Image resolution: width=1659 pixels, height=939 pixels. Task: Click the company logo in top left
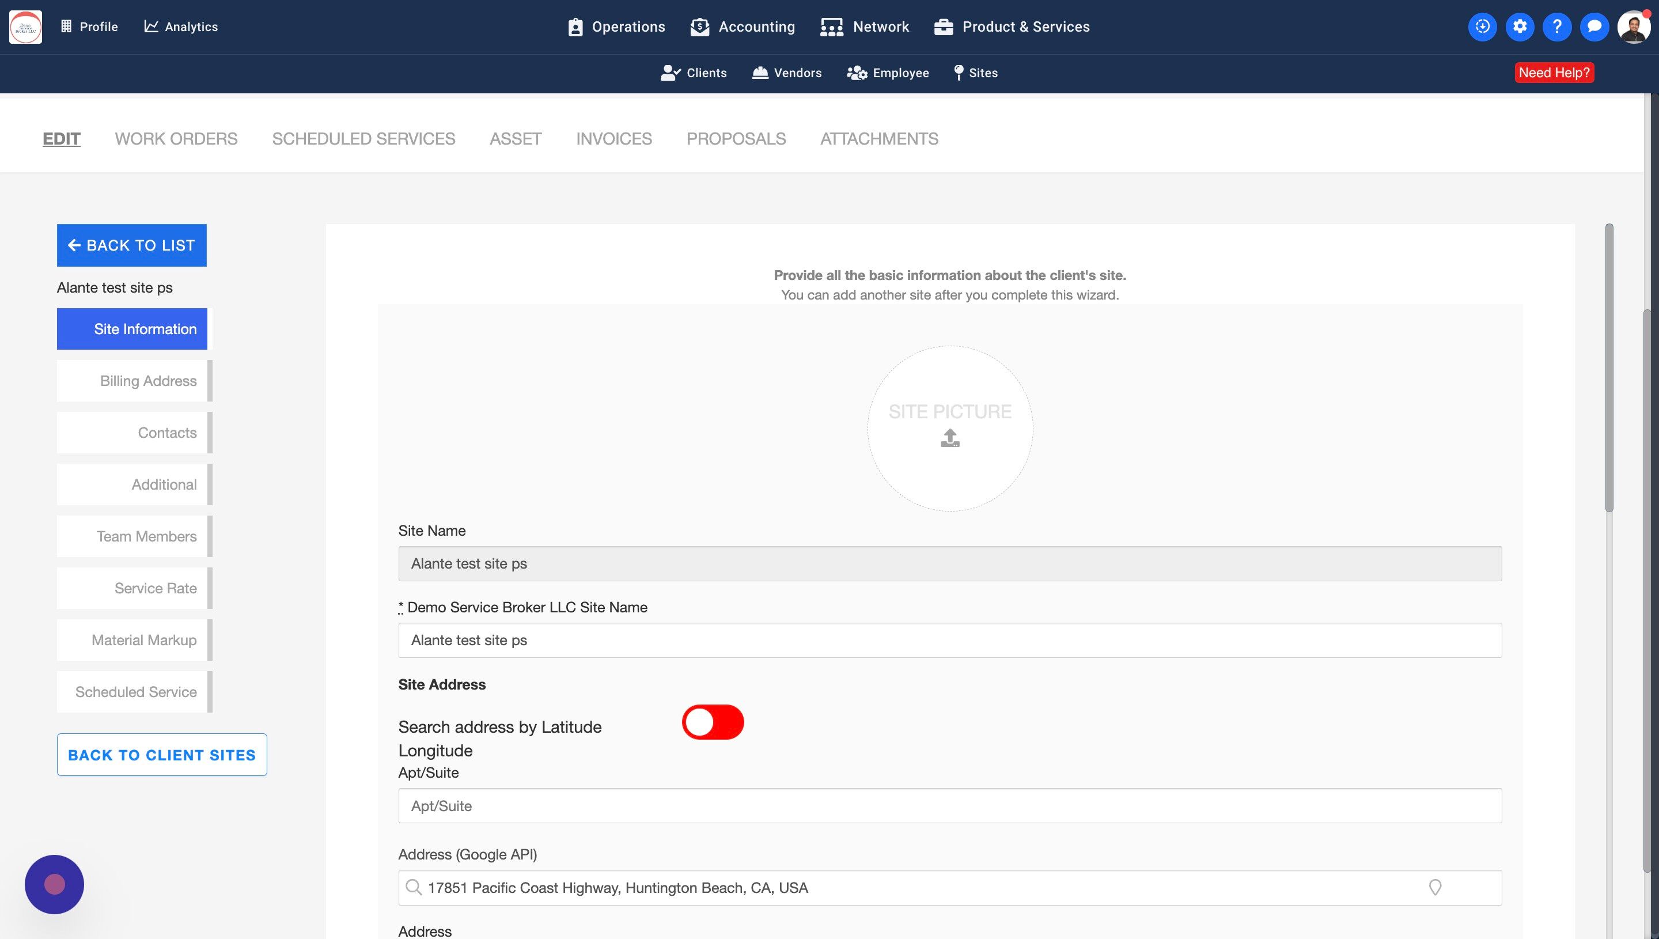26,26
